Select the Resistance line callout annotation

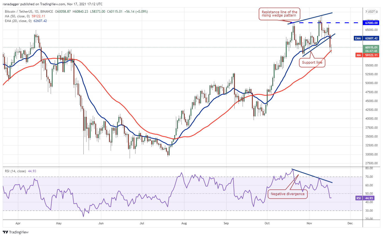pos(279,14)
